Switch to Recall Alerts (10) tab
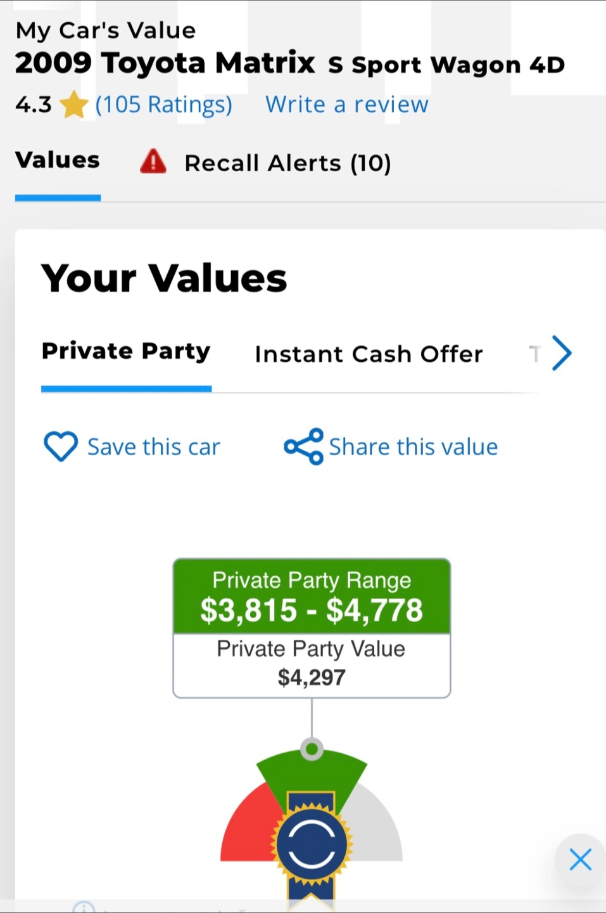Viewport: 606px width, 913px height. [x=287, y=163]
